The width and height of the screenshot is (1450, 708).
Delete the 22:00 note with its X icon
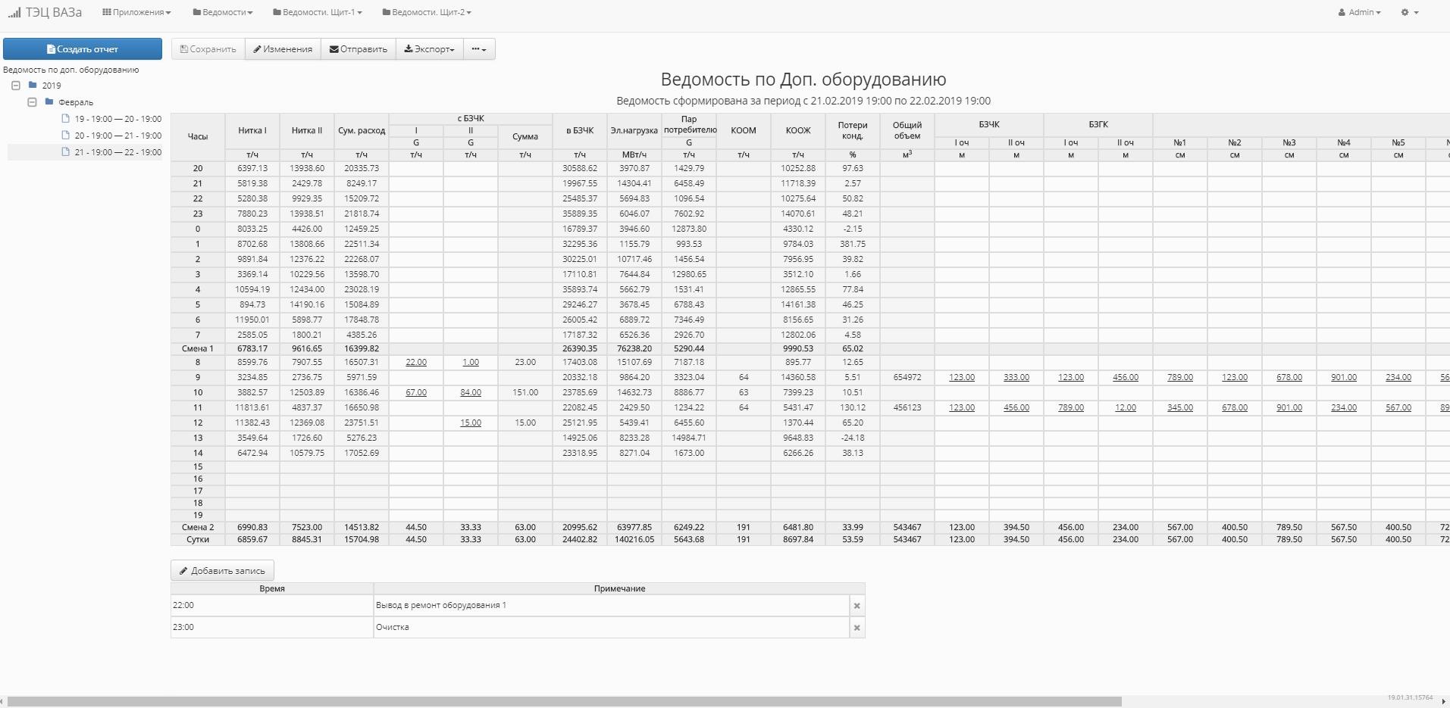[x=857, y=606]
